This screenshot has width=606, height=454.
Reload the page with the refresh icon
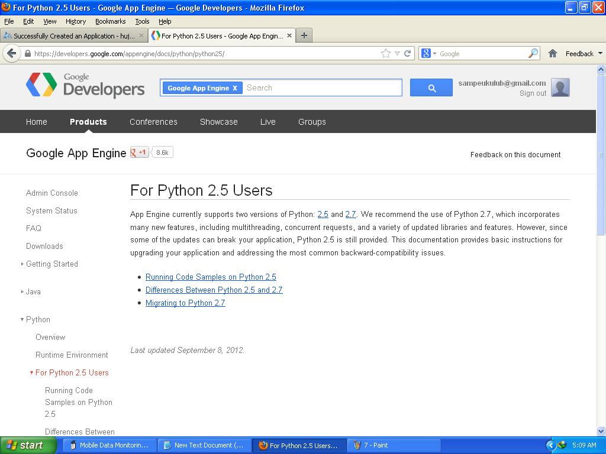[407, 53]
